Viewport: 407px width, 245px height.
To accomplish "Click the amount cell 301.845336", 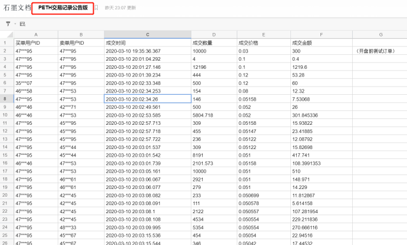I will point(322,115).
